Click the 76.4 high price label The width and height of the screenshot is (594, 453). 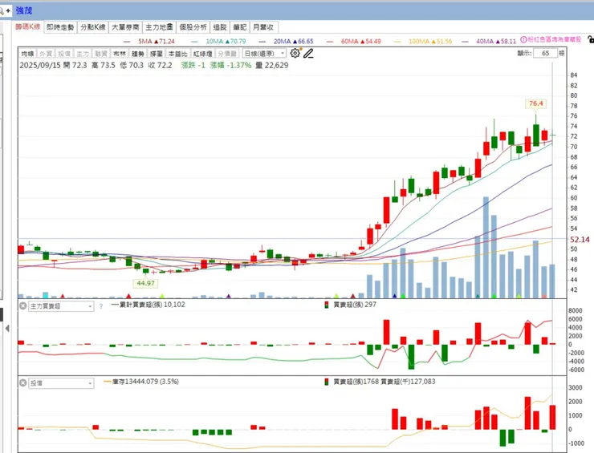pos(535,103)
